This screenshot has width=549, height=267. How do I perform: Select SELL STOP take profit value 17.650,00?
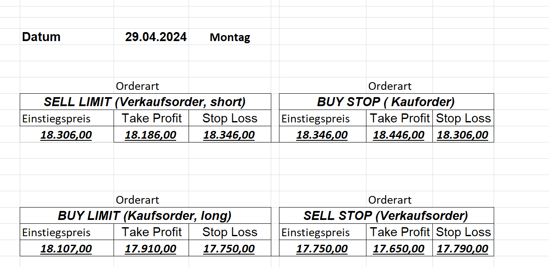[x=399, y=249]
